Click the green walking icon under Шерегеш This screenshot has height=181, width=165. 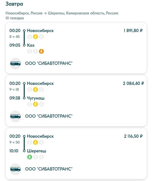[x=30, y=157]
